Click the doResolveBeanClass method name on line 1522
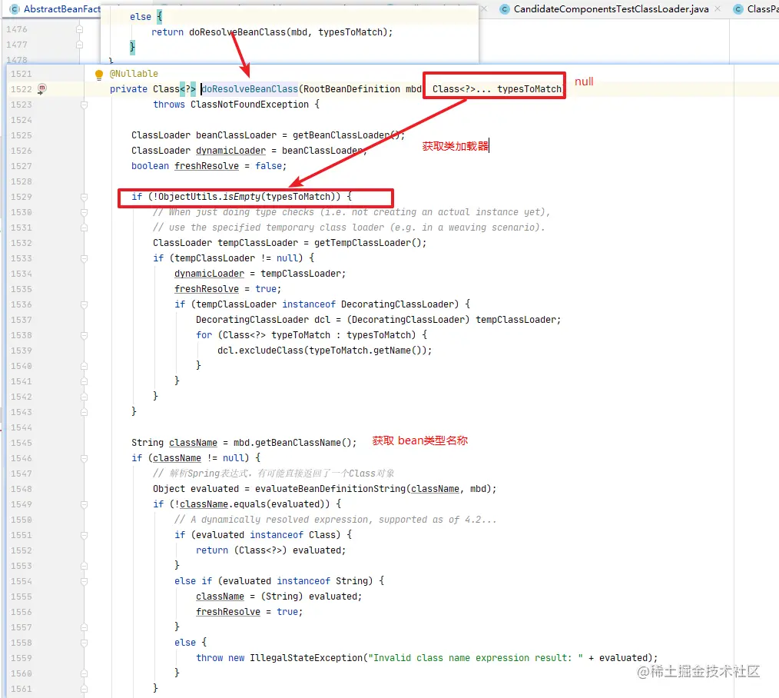 250,89
